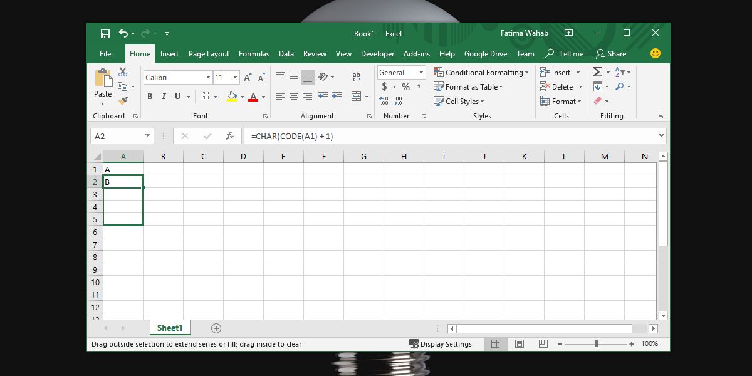Click the Increase Indent icon

(337, 97)
